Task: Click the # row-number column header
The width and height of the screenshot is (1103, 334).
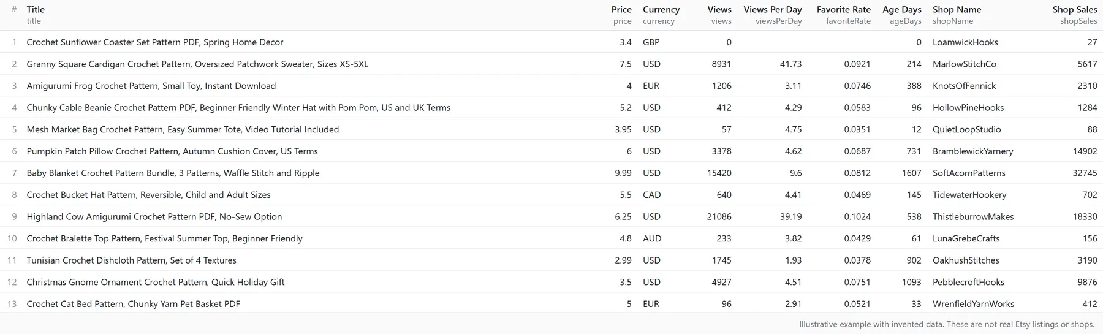Action: pyautogui.click(x=14, y=9)
